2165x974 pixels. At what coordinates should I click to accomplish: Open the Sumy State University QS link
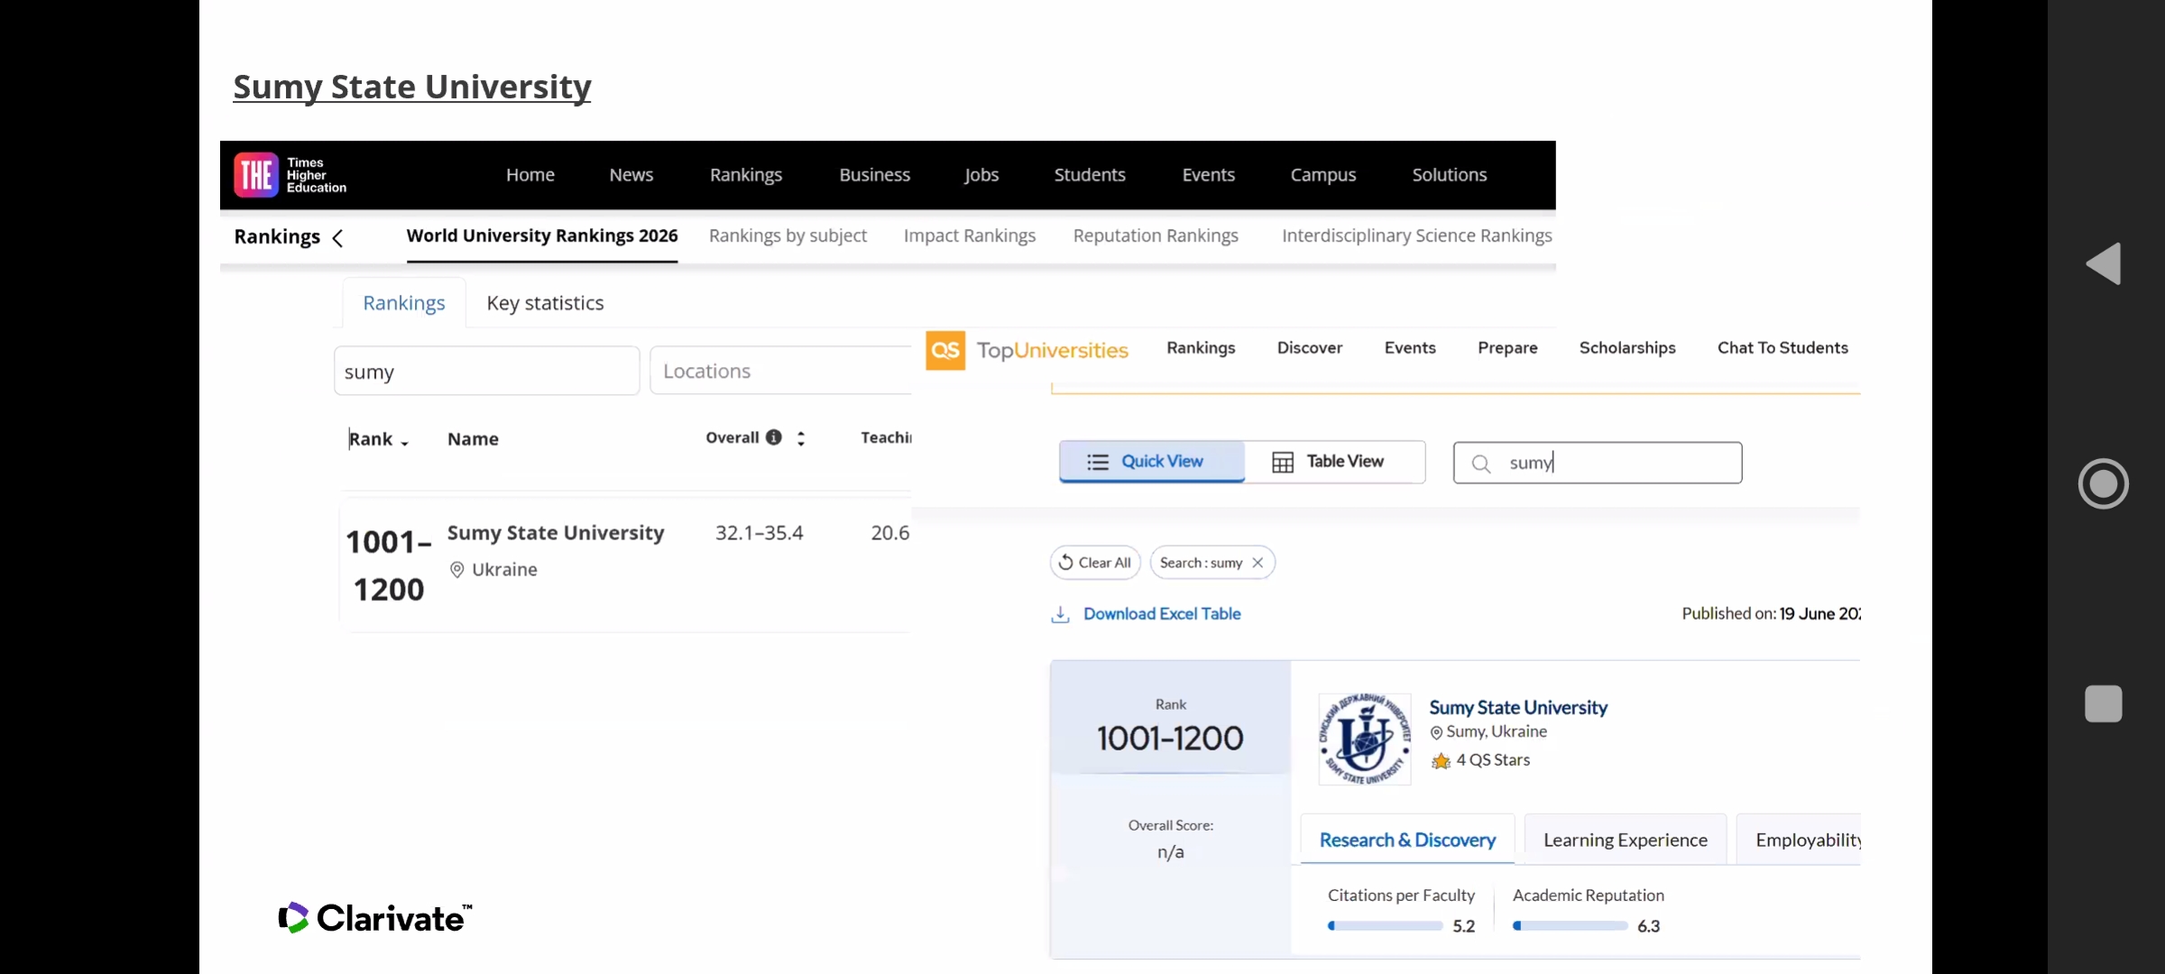tap(1517, 708)
